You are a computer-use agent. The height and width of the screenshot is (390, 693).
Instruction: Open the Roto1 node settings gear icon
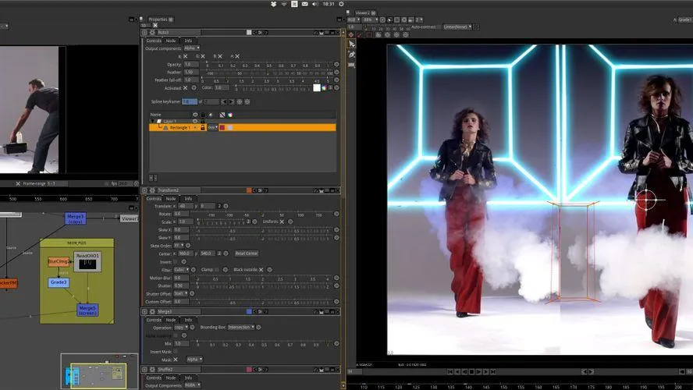(152, 32)
